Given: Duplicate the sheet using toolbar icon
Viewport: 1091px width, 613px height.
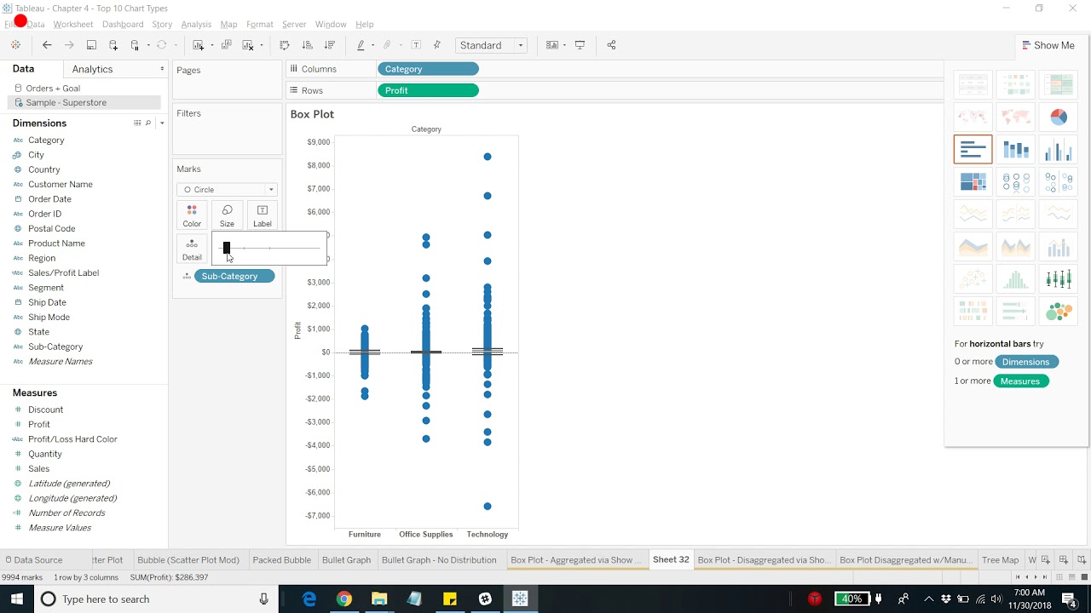Looking at the screenshot, I should point(227,45).
